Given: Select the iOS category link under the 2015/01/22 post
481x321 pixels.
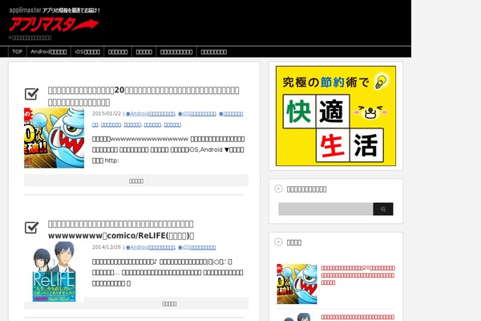Looking at the screenshot, I should [197, 114].
